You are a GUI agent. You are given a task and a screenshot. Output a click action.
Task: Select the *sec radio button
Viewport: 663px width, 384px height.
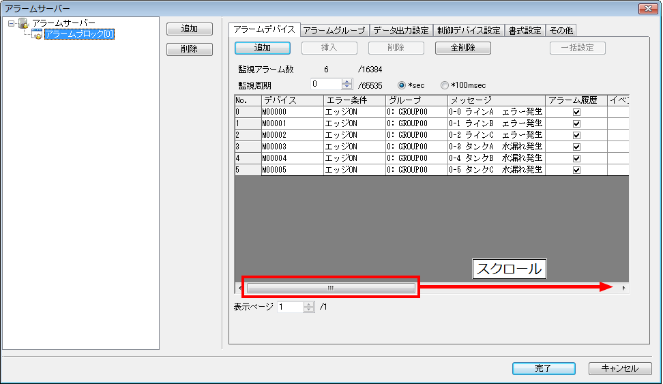tap(402, 85)
